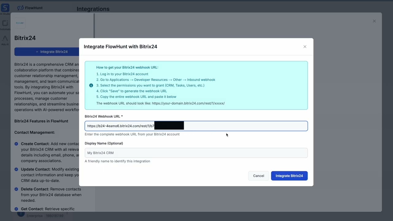Open the FlowHunt logo home link
Screen dimensions: 393x221
30,8
